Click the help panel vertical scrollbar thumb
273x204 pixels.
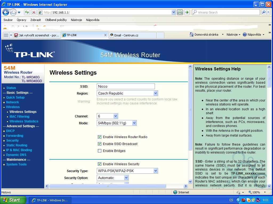pyautogui.click(x=269, y=78)
